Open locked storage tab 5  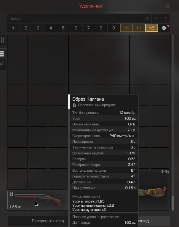point(63,28)
